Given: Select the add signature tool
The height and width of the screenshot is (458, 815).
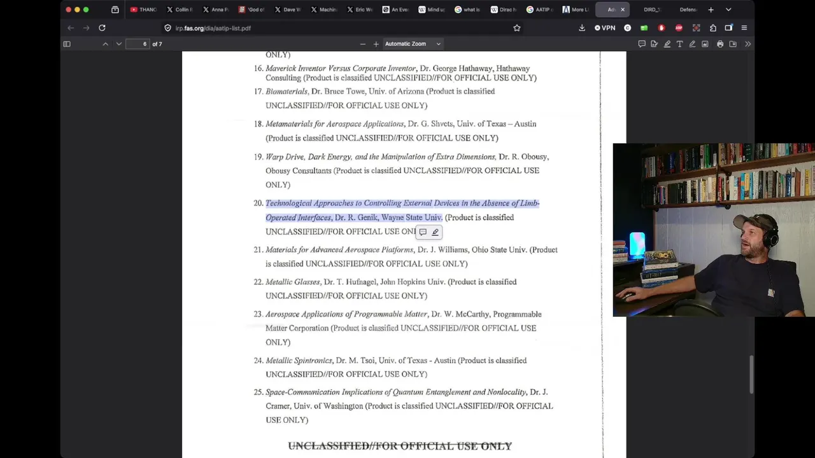Looking at the screenshot, I should click(655, 44).
